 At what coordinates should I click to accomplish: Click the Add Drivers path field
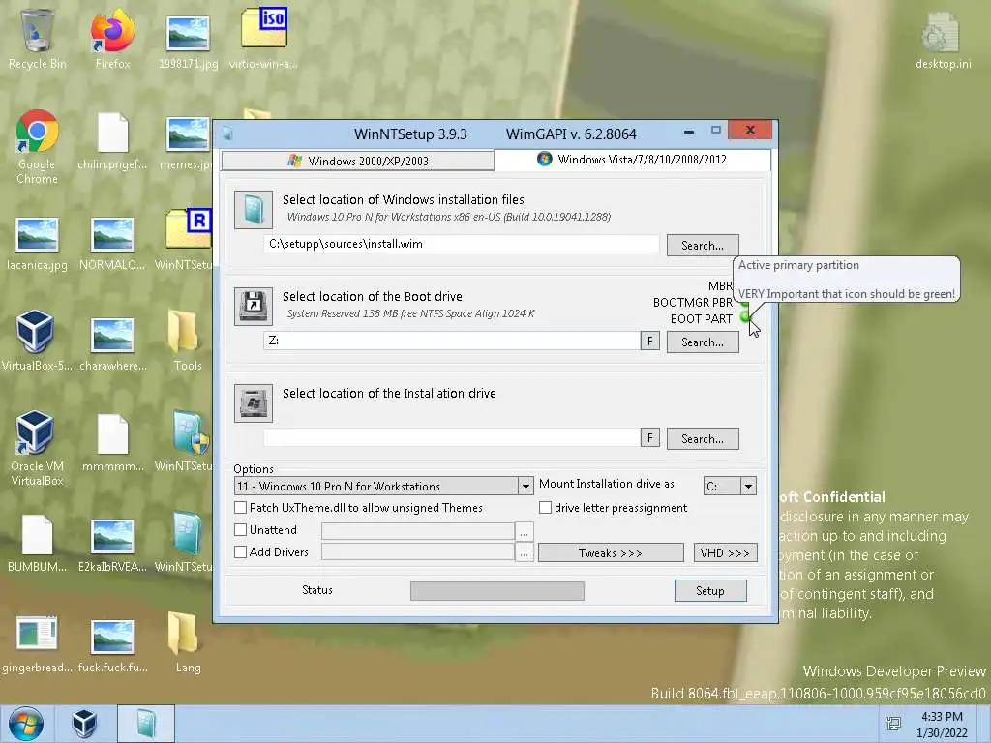click(418, 551)
